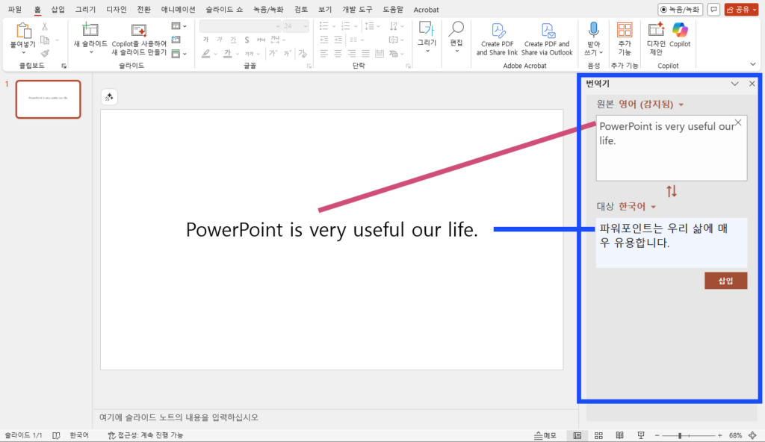Click the Create PDF and Share link icon
Screen dimensions: 765x442
497,31
